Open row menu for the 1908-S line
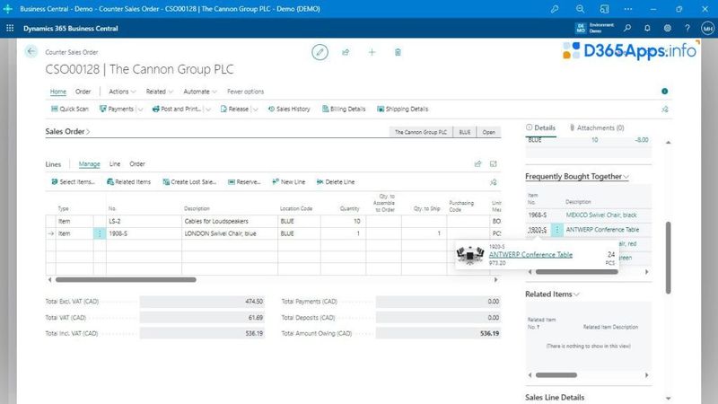Viewport: 718px width, 404px height. (100, 233)
